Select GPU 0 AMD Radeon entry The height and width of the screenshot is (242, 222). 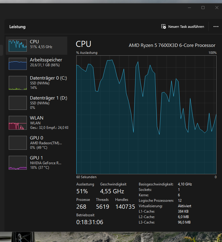click(x=36, y=142)
